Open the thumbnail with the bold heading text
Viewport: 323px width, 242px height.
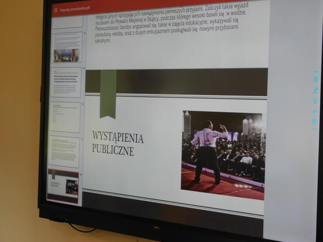(x=66, y=83)
